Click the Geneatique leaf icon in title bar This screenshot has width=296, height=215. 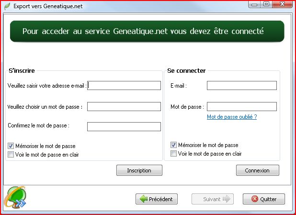[x=7, y=6]
